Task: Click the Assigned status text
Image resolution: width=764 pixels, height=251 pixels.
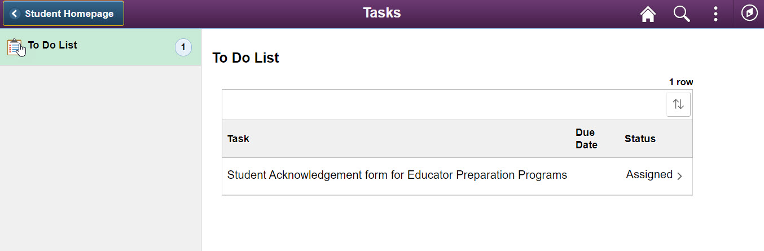Action: pos(649,175)
